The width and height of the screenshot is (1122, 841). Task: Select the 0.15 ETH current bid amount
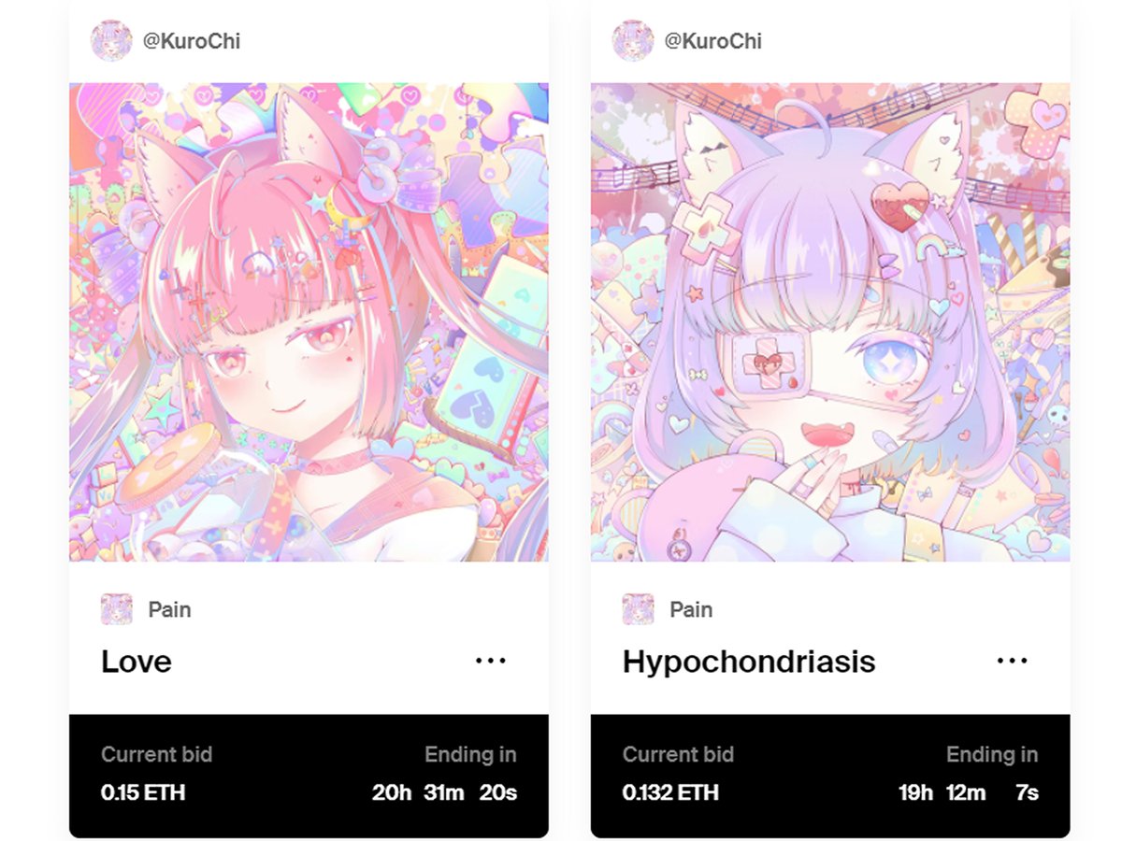pos(143,792)
